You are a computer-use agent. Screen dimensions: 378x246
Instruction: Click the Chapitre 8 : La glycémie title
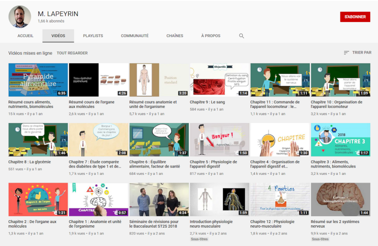[x=30, y=162]
